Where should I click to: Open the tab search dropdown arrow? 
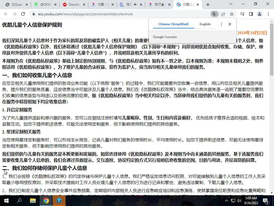coord(231,4)
